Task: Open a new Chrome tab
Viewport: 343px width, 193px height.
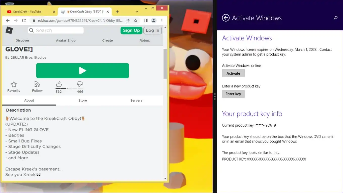Action: click(117, 12)
